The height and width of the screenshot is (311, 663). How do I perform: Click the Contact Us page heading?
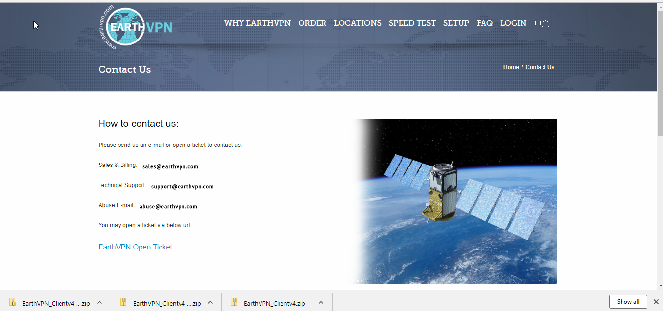(124, 69)
